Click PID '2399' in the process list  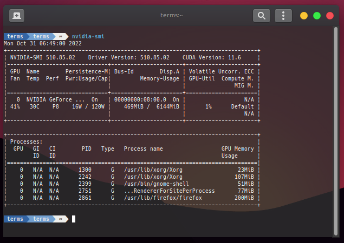tap(85, 184)
